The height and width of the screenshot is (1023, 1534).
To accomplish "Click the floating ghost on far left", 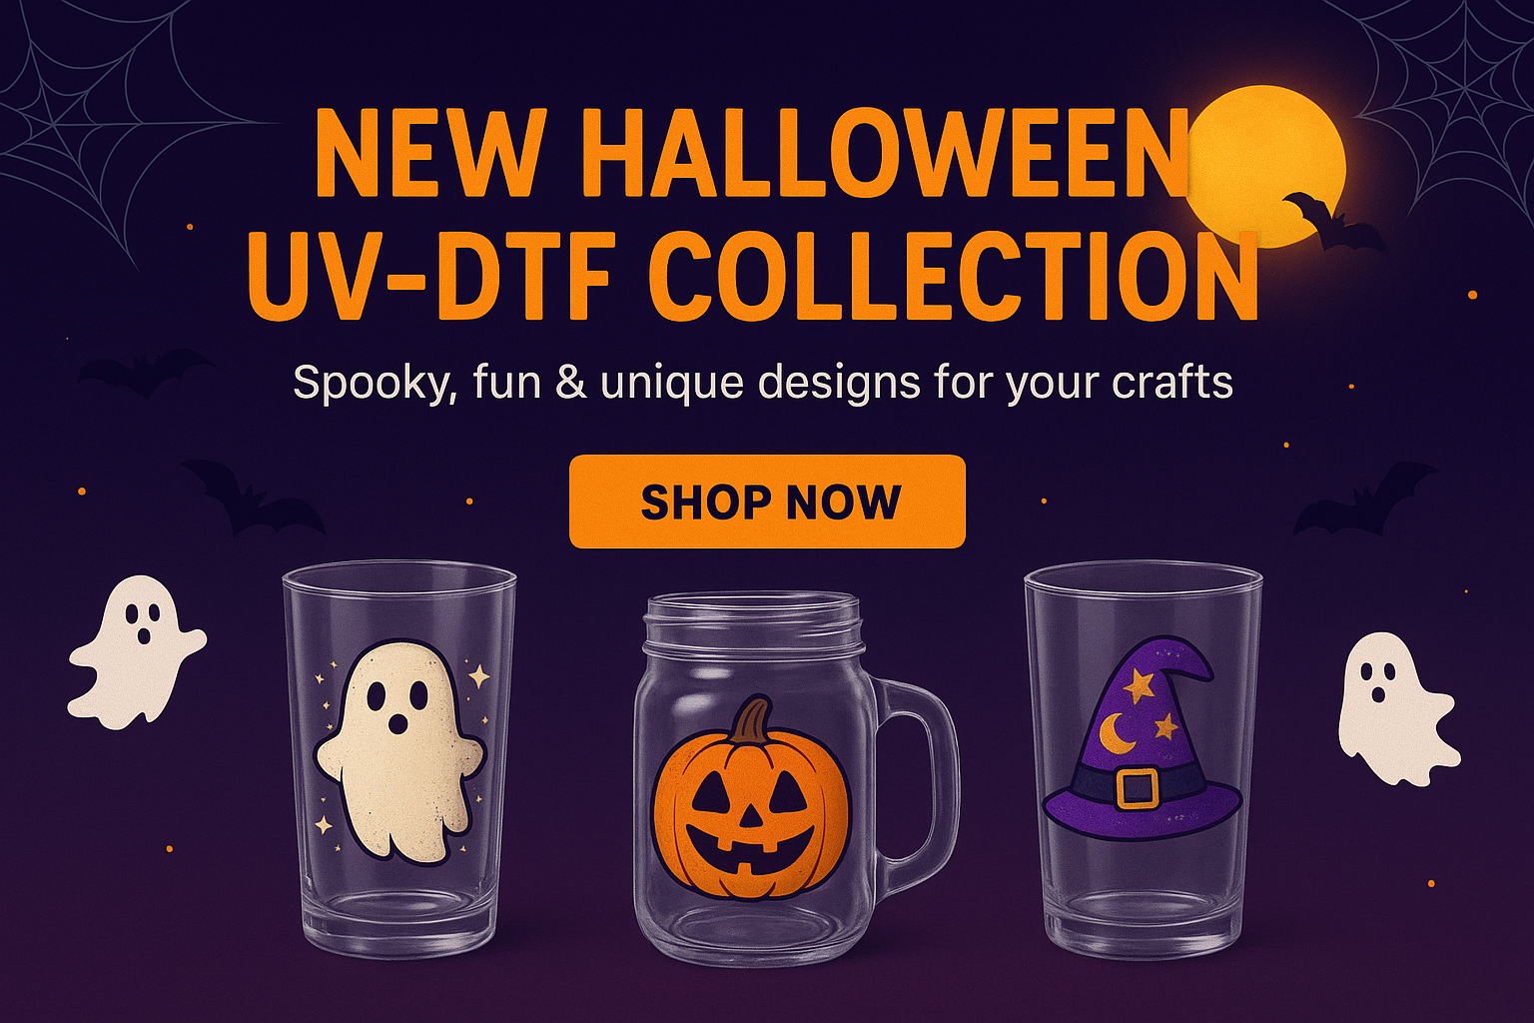I will pyautogui.click(x=137, y=651).
